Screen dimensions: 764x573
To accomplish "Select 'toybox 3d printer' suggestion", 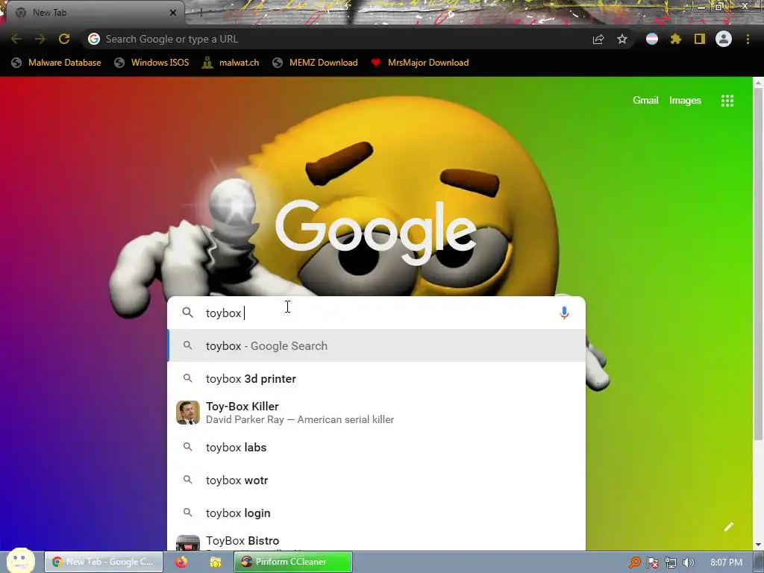I will point(376,378).
